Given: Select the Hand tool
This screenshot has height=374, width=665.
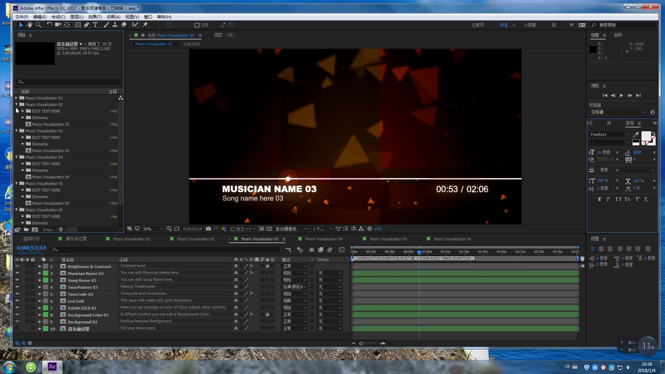Looking at the screenshot, I should pyautogui.click(x=30, y=25).
